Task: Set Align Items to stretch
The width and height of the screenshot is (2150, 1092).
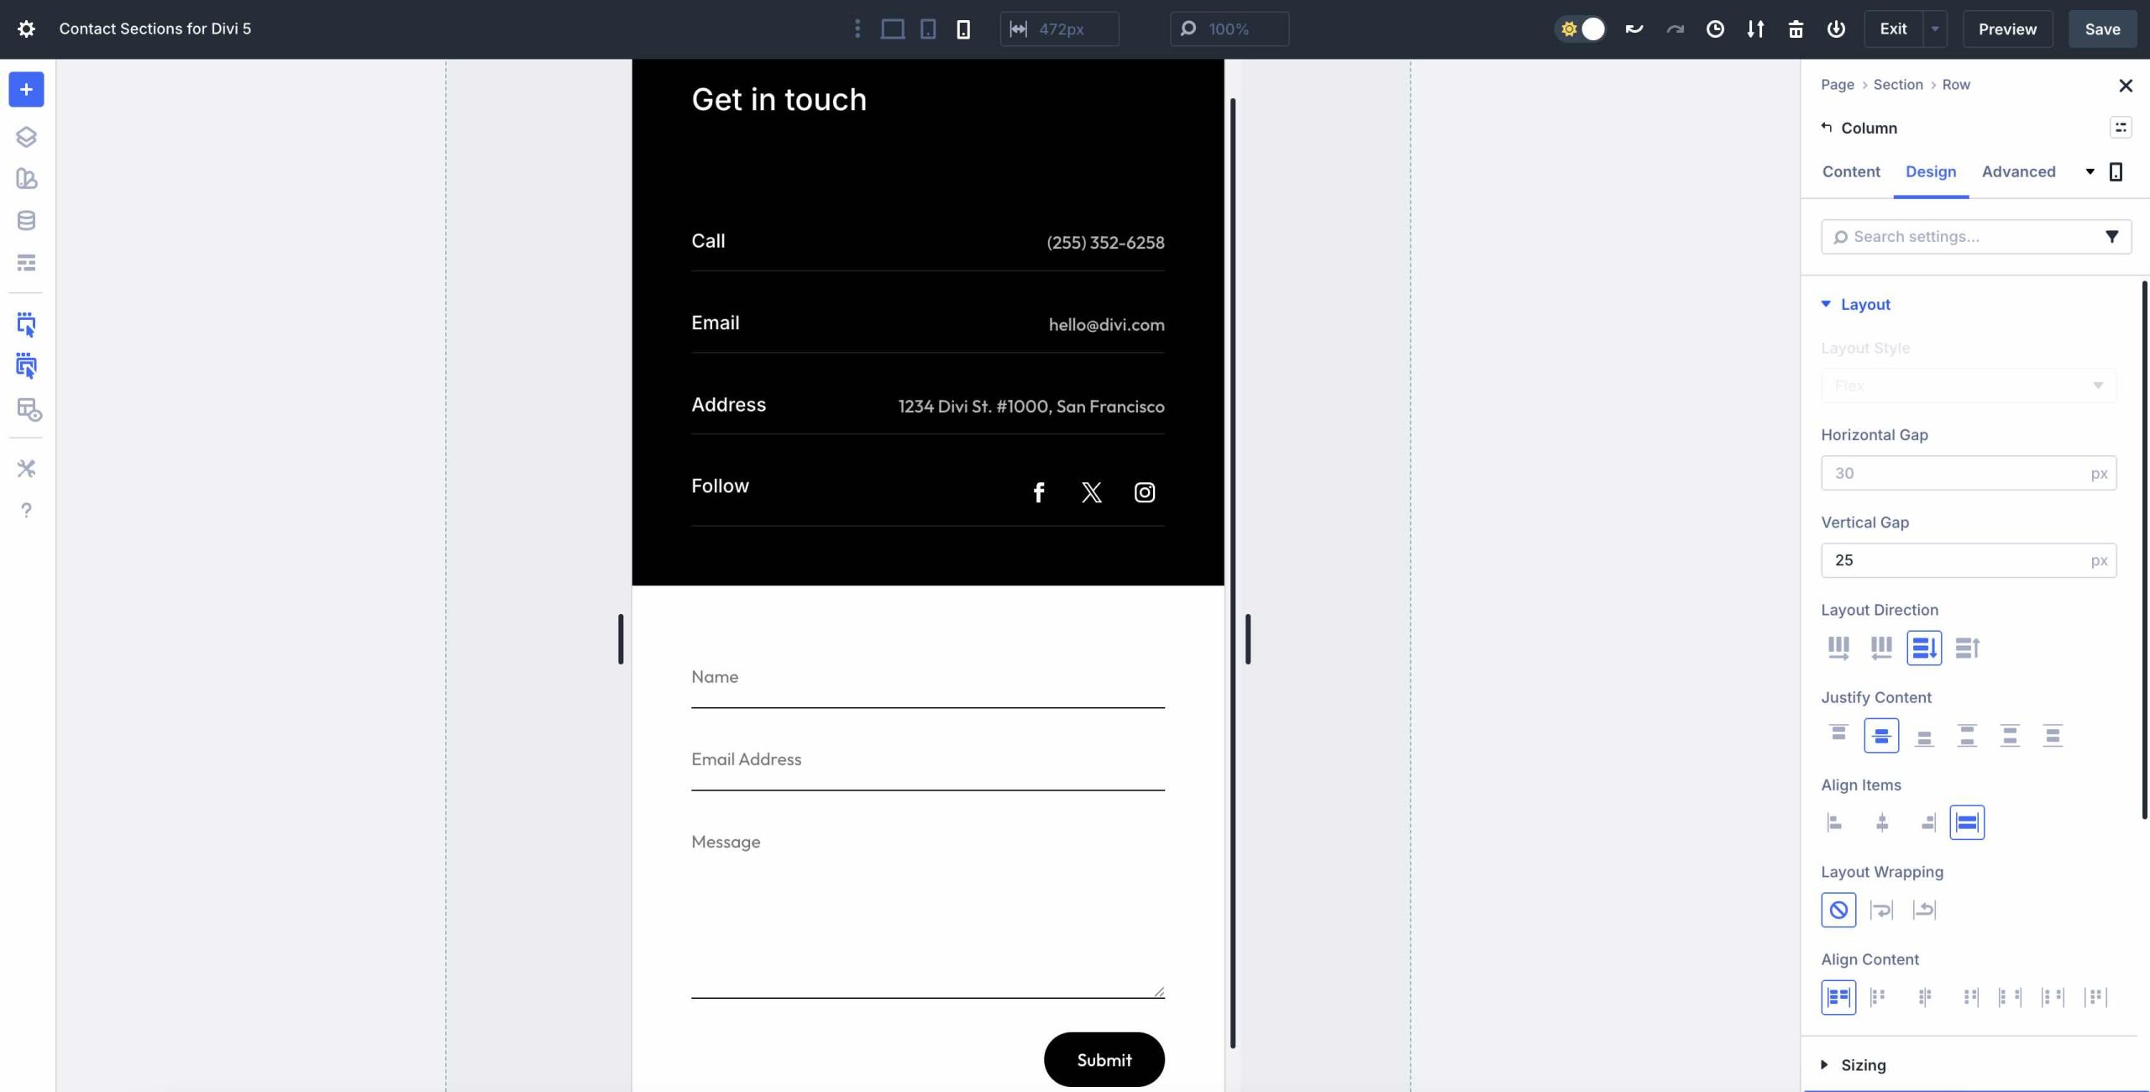Action: tap(1968, 822)
